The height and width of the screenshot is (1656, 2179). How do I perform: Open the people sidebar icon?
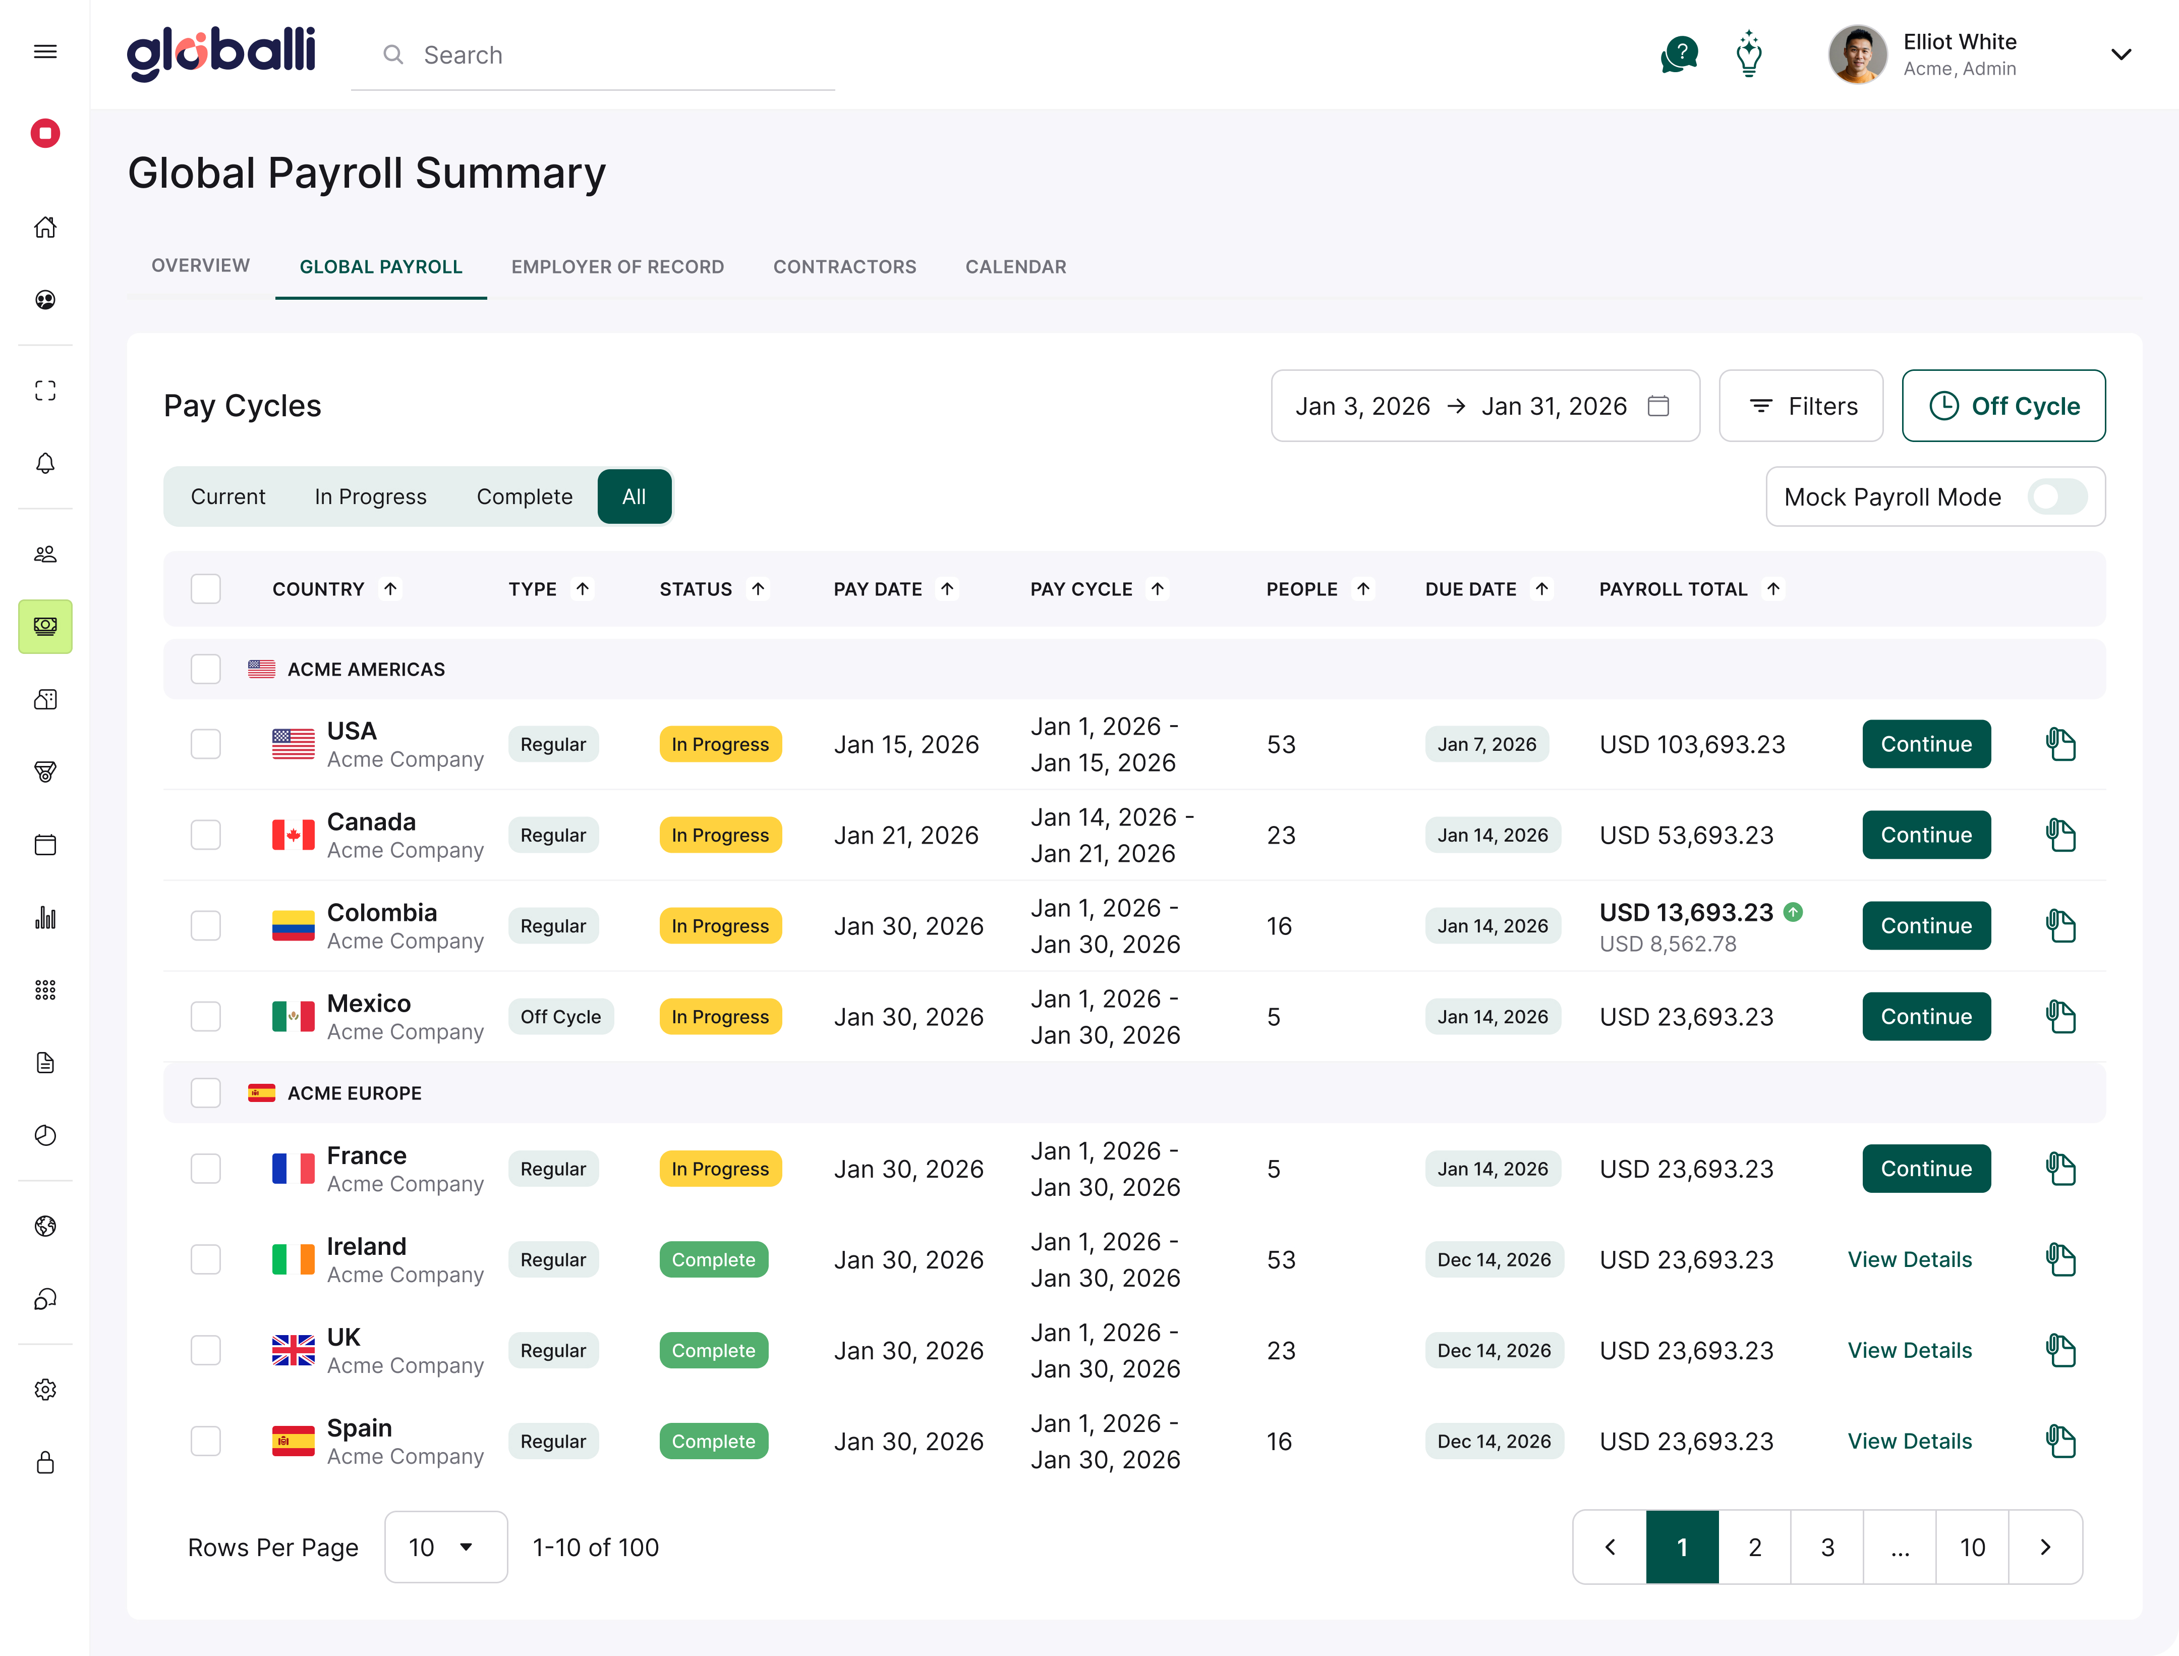point(45,554)
